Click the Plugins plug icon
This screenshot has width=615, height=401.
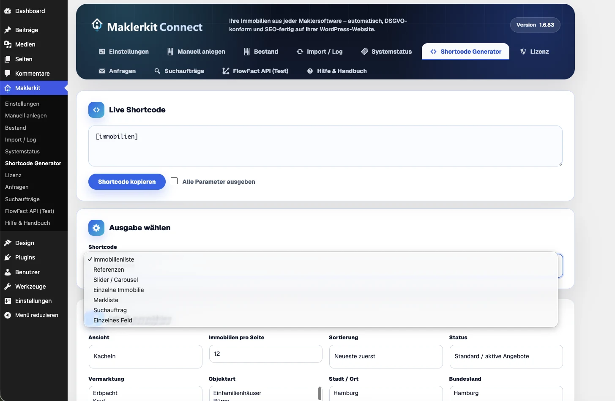[x=8, y=257]
